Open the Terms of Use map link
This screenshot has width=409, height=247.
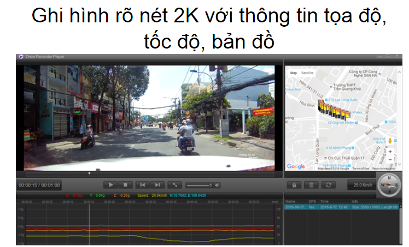[361, 168]
